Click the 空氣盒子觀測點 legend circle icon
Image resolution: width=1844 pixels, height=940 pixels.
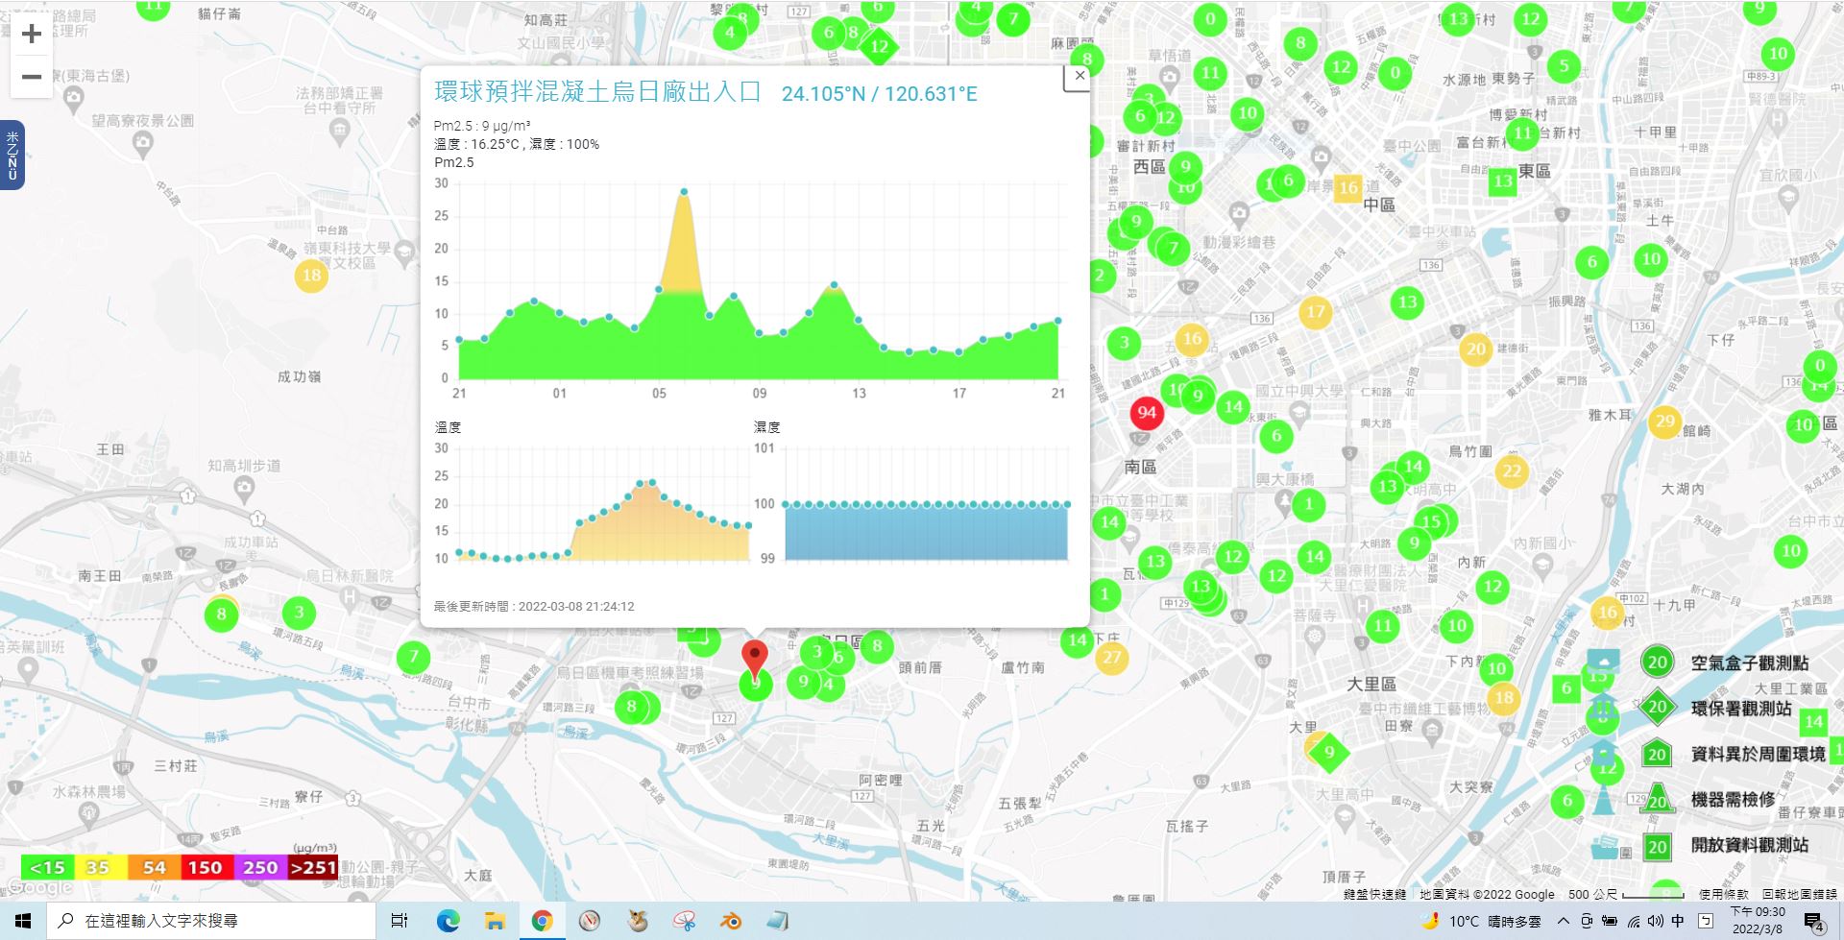[1657, 663]
